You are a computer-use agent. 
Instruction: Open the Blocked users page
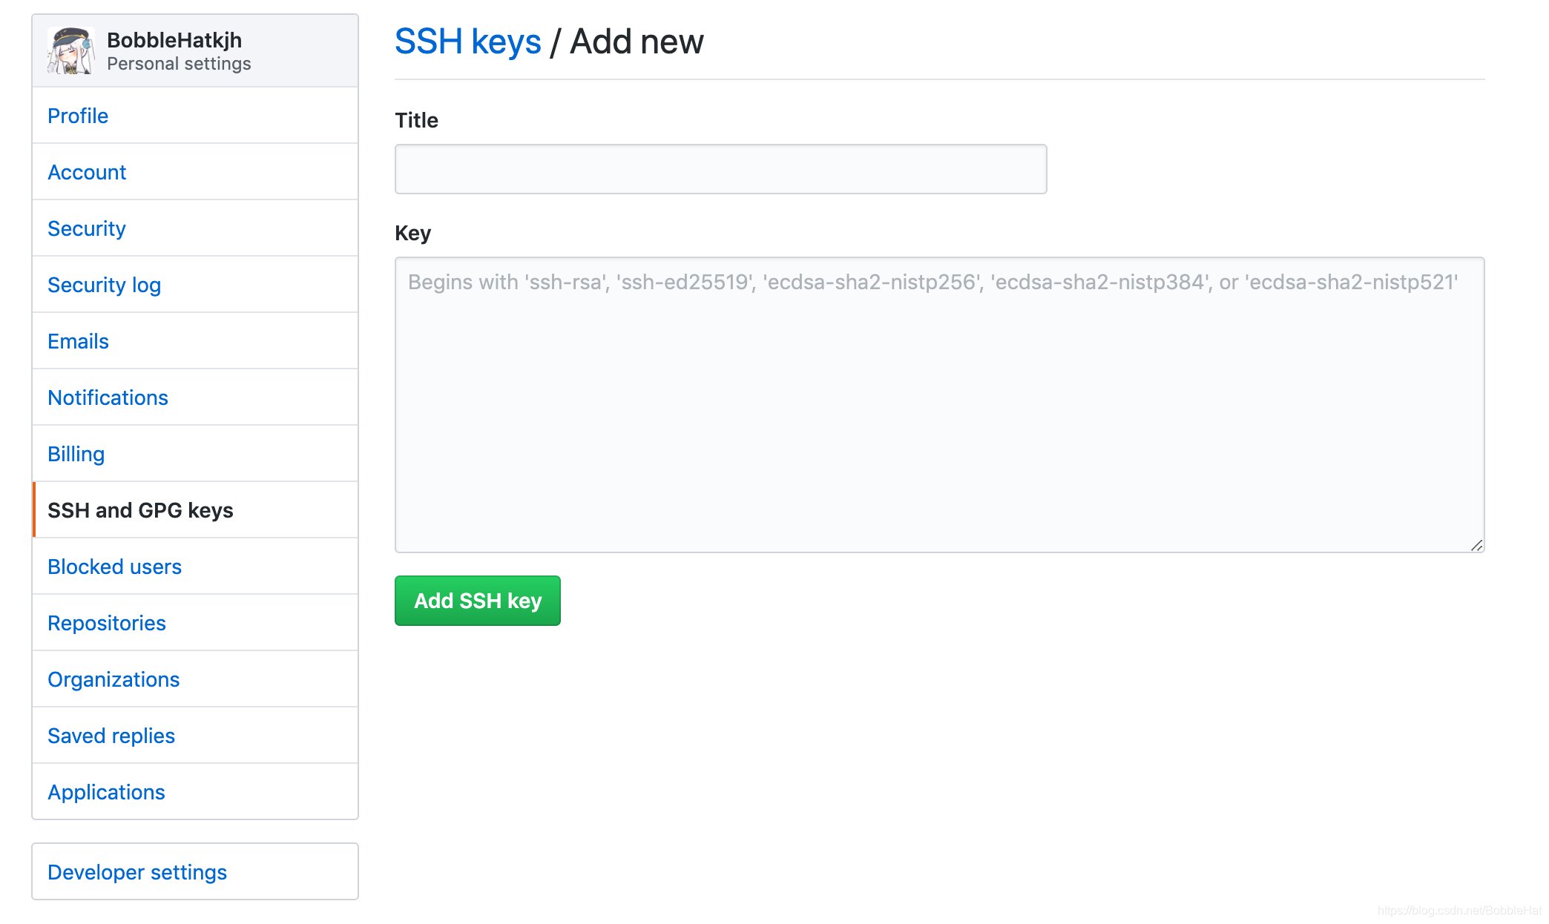coord(114,567)
